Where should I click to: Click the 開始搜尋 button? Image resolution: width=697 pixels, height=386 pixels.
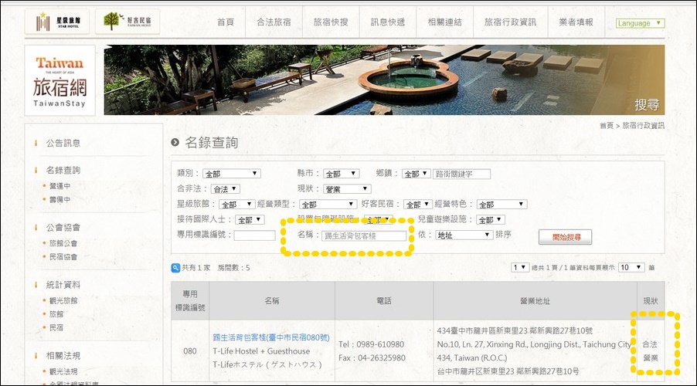tap(566, 237)
